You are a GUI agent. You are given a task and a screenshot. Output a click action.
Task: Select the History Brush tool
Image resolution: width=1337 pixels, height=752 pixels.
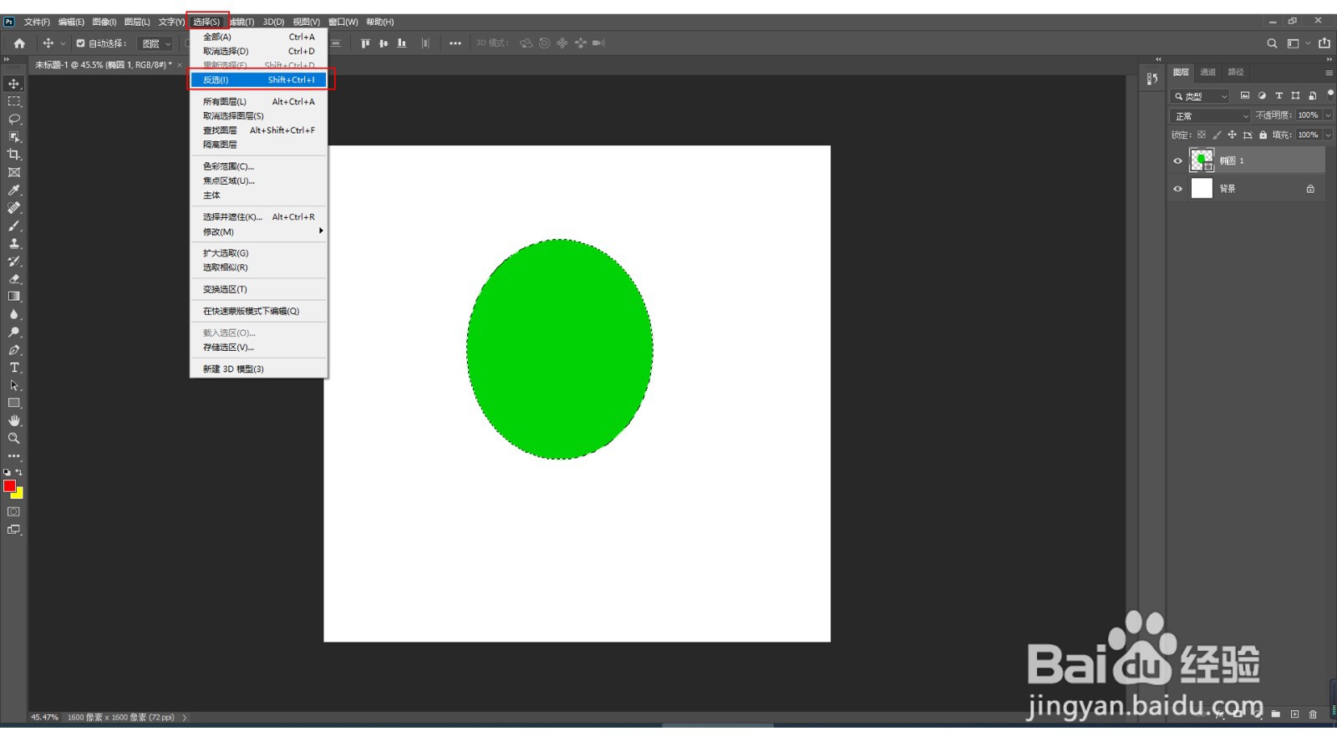pyautogui.click(x=14, y=261)
